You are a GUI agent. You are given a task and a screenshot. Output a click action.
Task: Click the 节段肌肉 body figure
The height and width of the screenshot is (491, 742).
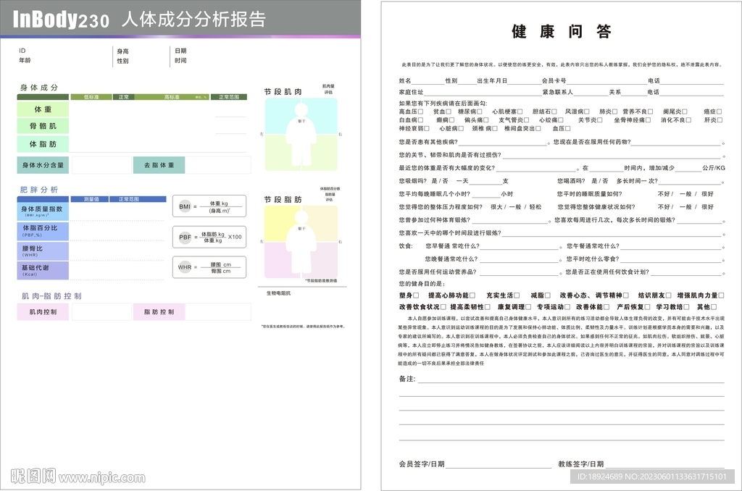(x=301, y=135)
